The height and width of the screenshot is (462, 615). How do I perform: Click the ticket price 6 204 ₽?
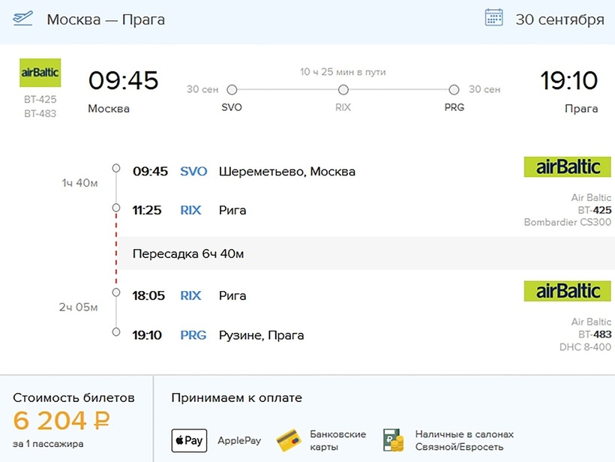coord(61,421)
